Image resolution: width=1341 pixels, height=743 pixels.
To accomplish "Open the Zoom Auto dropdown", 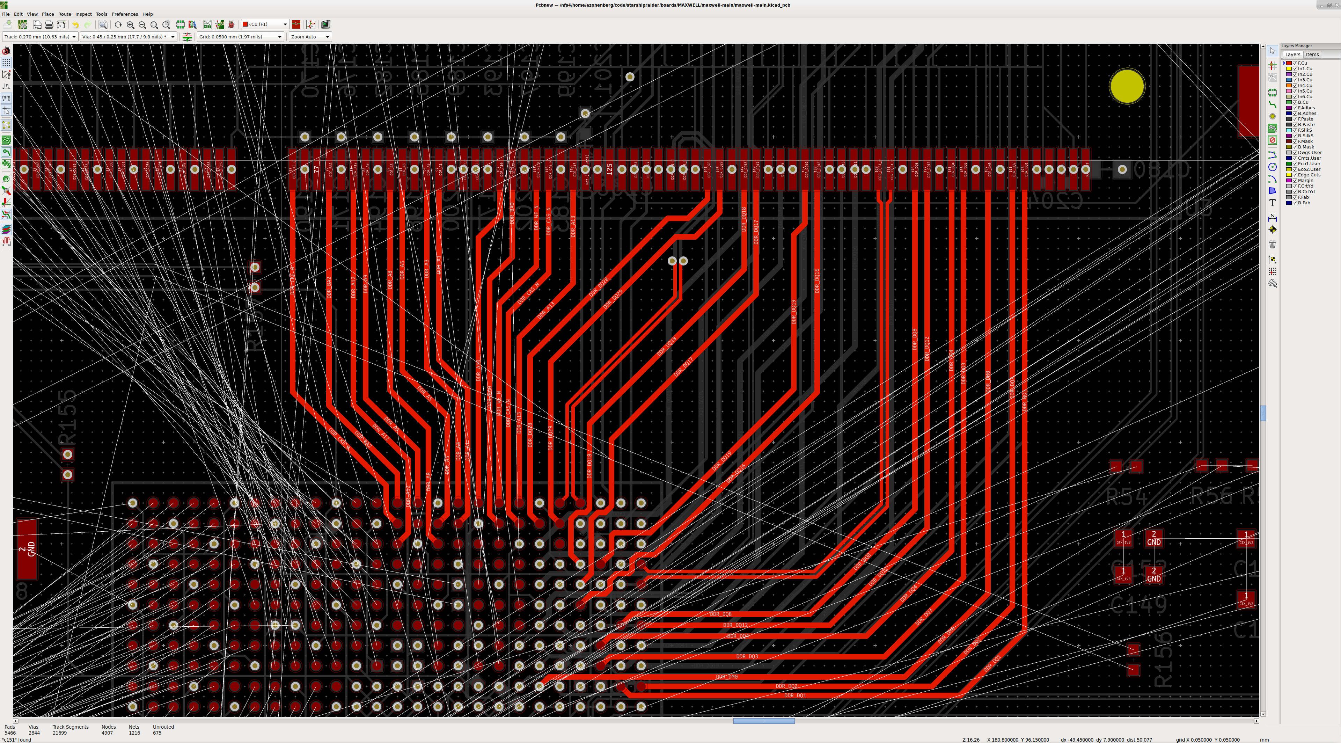I will [x=310, y=37].
